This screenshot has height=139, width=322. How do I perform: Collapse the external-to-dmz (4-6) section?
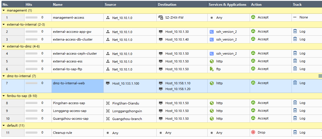pyautogui.click(x=4, y=46)
